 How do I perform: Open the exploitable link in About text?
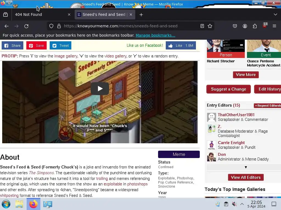113,184
